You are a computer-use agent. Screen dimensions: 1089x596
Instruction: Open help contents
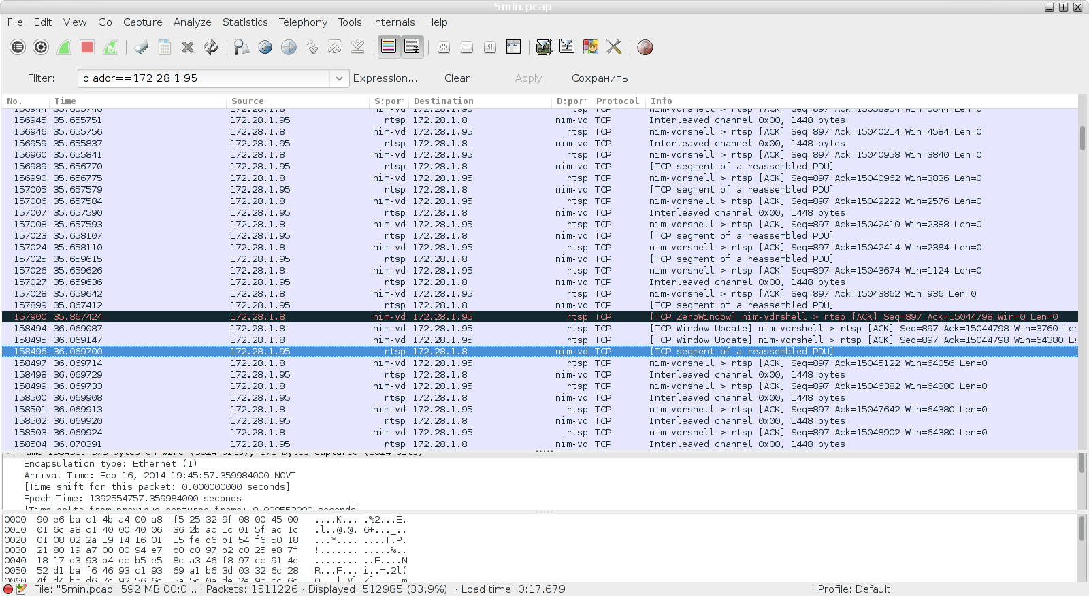coord(645,47)
